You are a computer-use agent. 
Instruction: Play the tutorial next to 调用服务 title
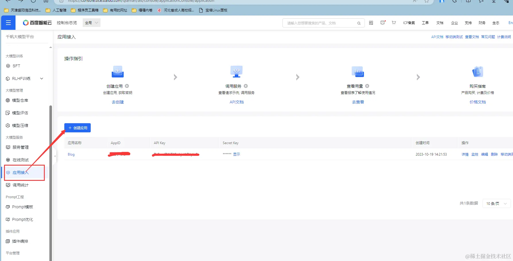coord(246,86)
